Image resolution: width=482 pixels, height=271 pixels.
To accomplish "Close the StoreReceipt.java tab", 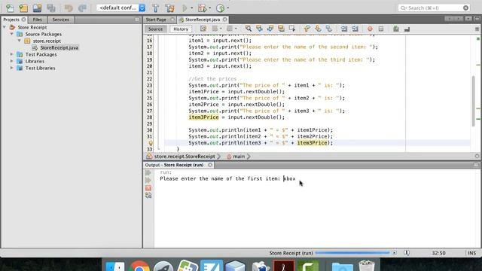I will click(x=225, y=20).
